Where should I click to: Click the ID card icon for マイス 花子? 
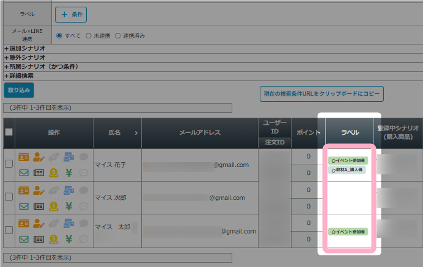pos(24,157)
